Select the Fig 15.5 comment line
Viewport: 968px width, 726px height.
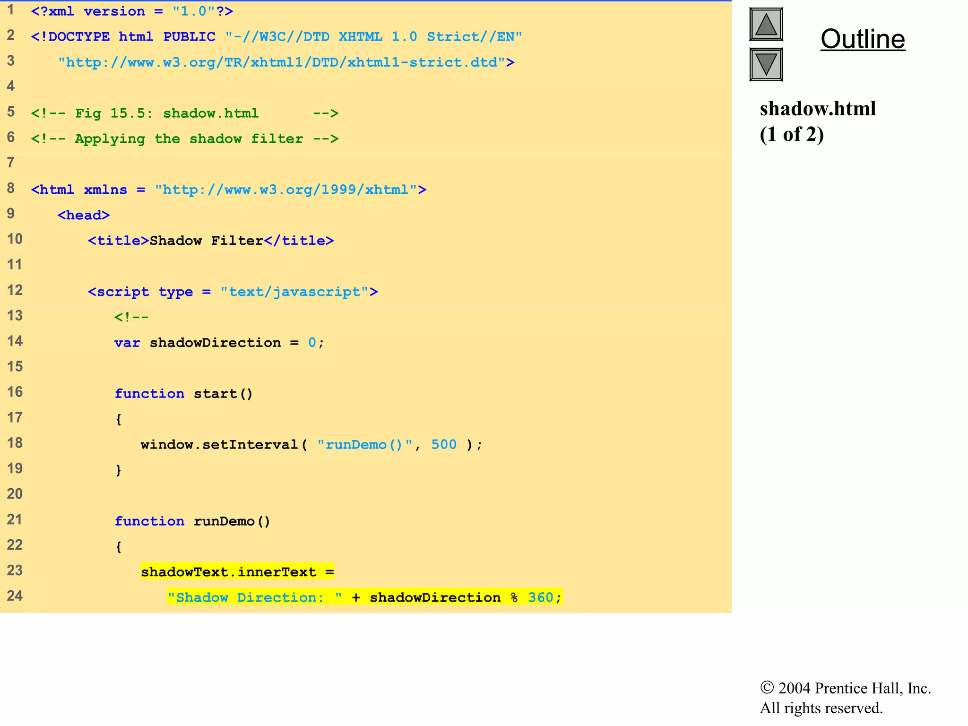185,113
